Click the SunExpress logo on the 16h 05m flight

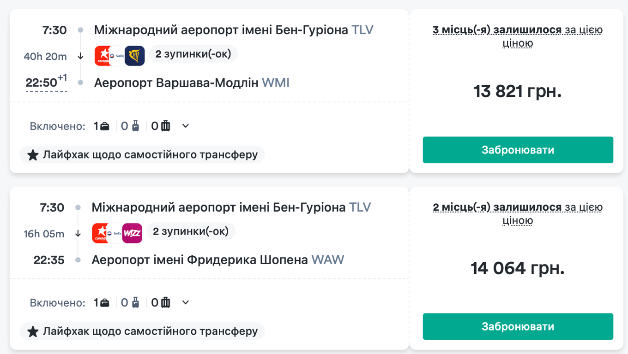[116, 233]
